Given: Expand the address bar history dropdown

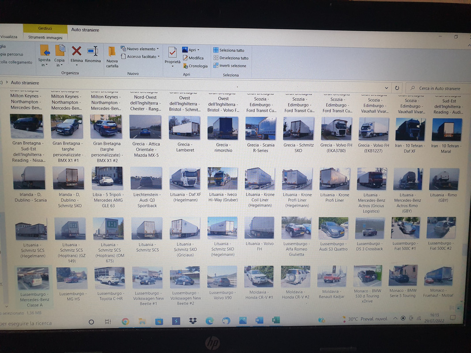Looking at the screenshot, I should 386,88.
